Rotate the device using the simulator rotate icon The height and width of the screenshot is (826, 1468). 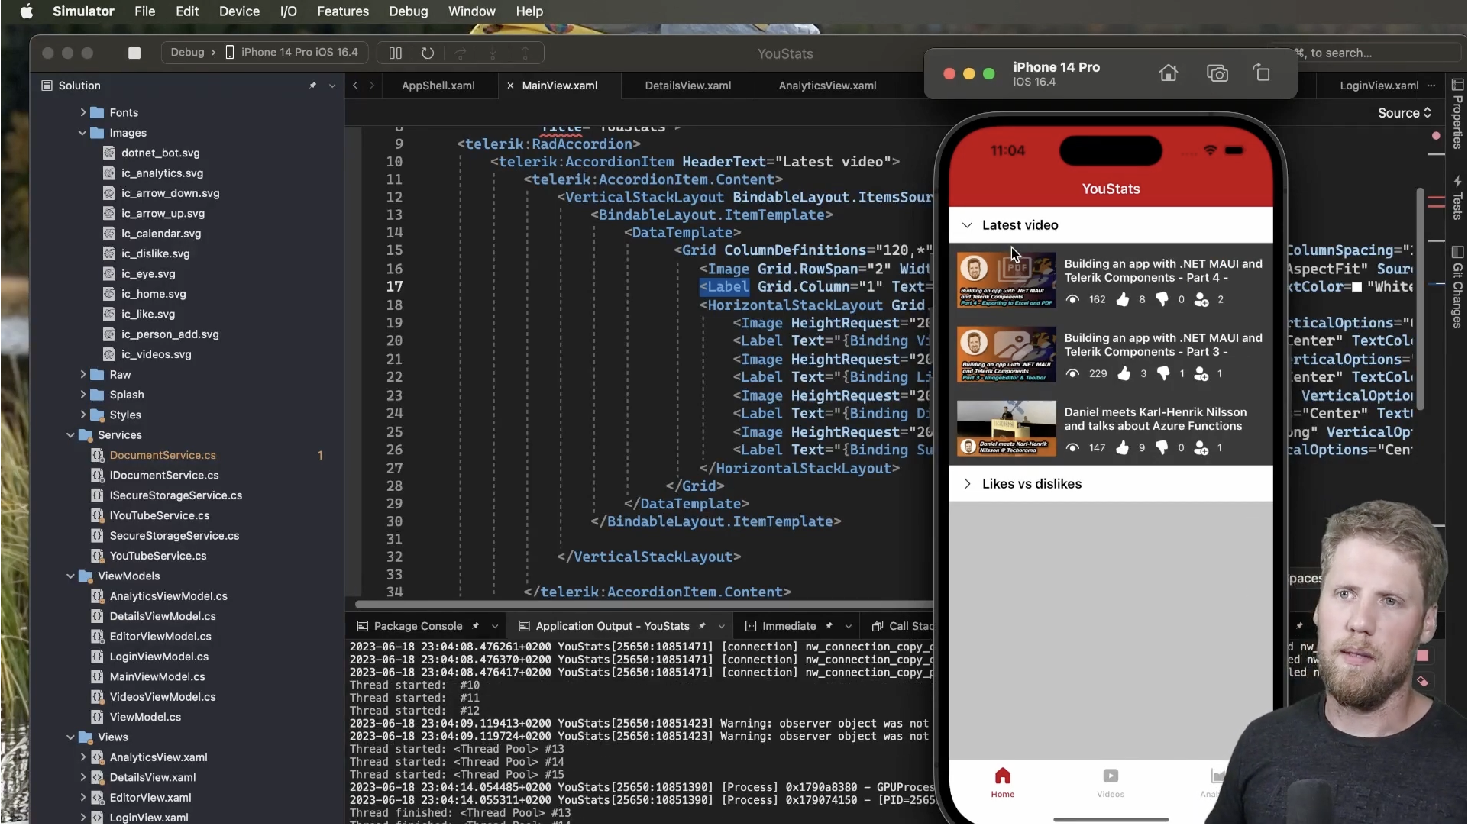point(1262,73)
